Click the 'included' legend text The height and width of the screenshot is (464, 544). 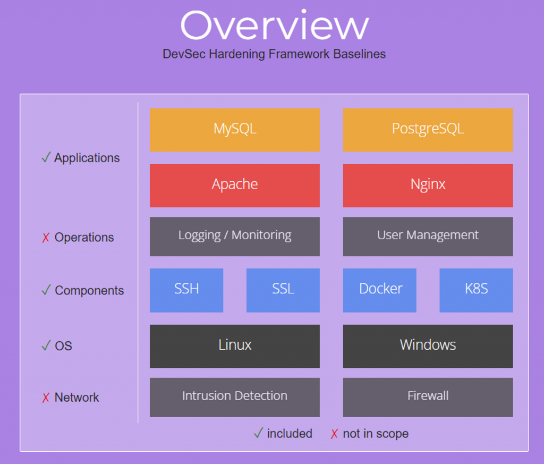[x=290, y=434]
